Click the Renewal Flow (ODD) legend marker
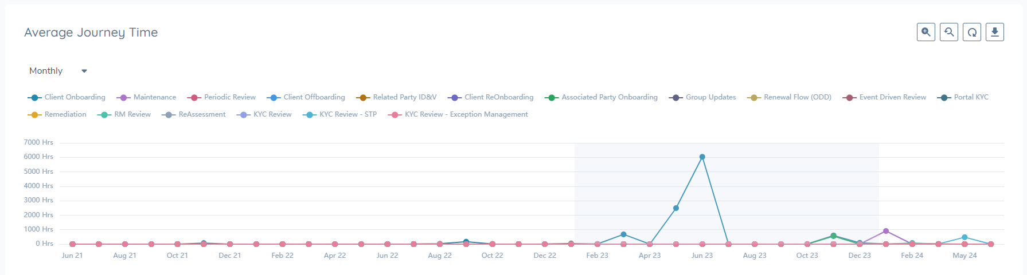Screen dimensions: 1027x275 (x=753, y=98)
